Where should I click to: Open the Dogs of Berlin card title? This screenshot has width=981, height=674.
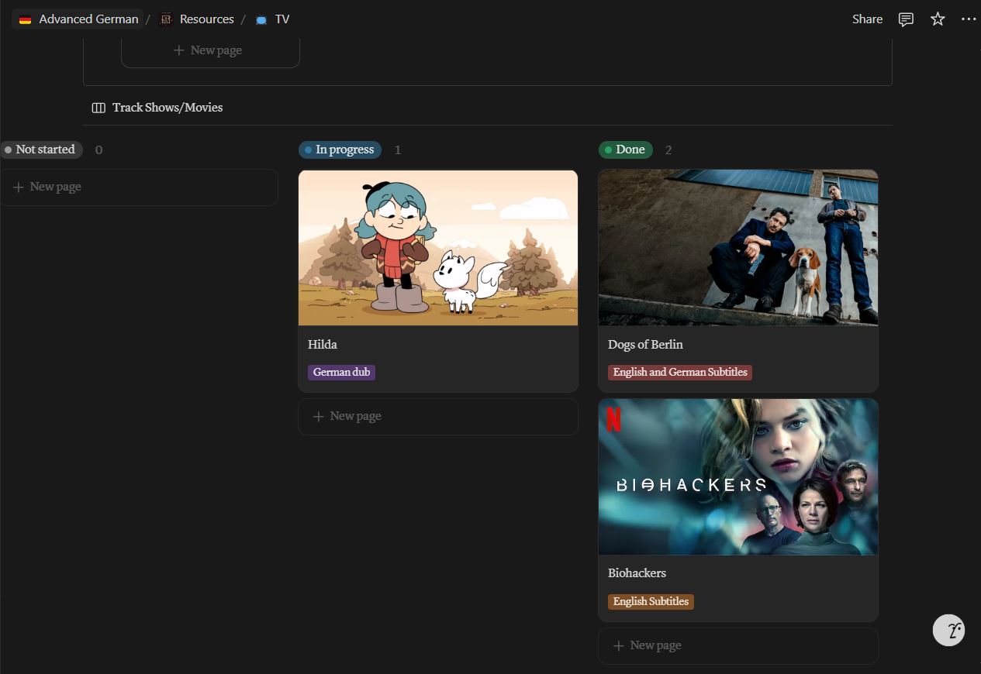[645, 345]
